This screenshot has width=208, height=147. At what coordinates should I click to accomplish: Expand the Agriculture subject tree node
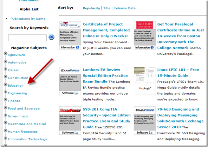[5, 54]
